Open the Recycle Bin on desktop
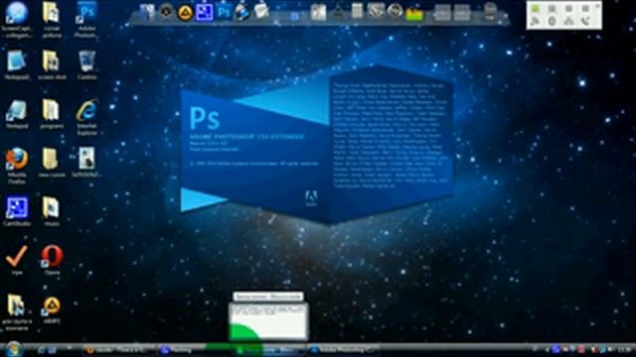Viewport: 636px width, 357px height. pos(86,64)
